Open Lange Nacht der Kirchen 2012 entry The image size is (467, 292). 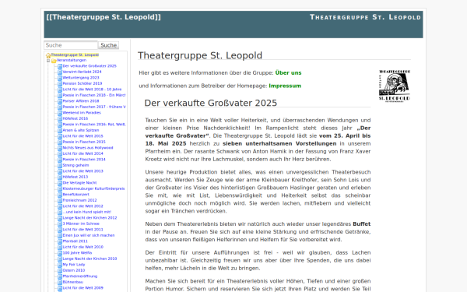click(90, 218)
